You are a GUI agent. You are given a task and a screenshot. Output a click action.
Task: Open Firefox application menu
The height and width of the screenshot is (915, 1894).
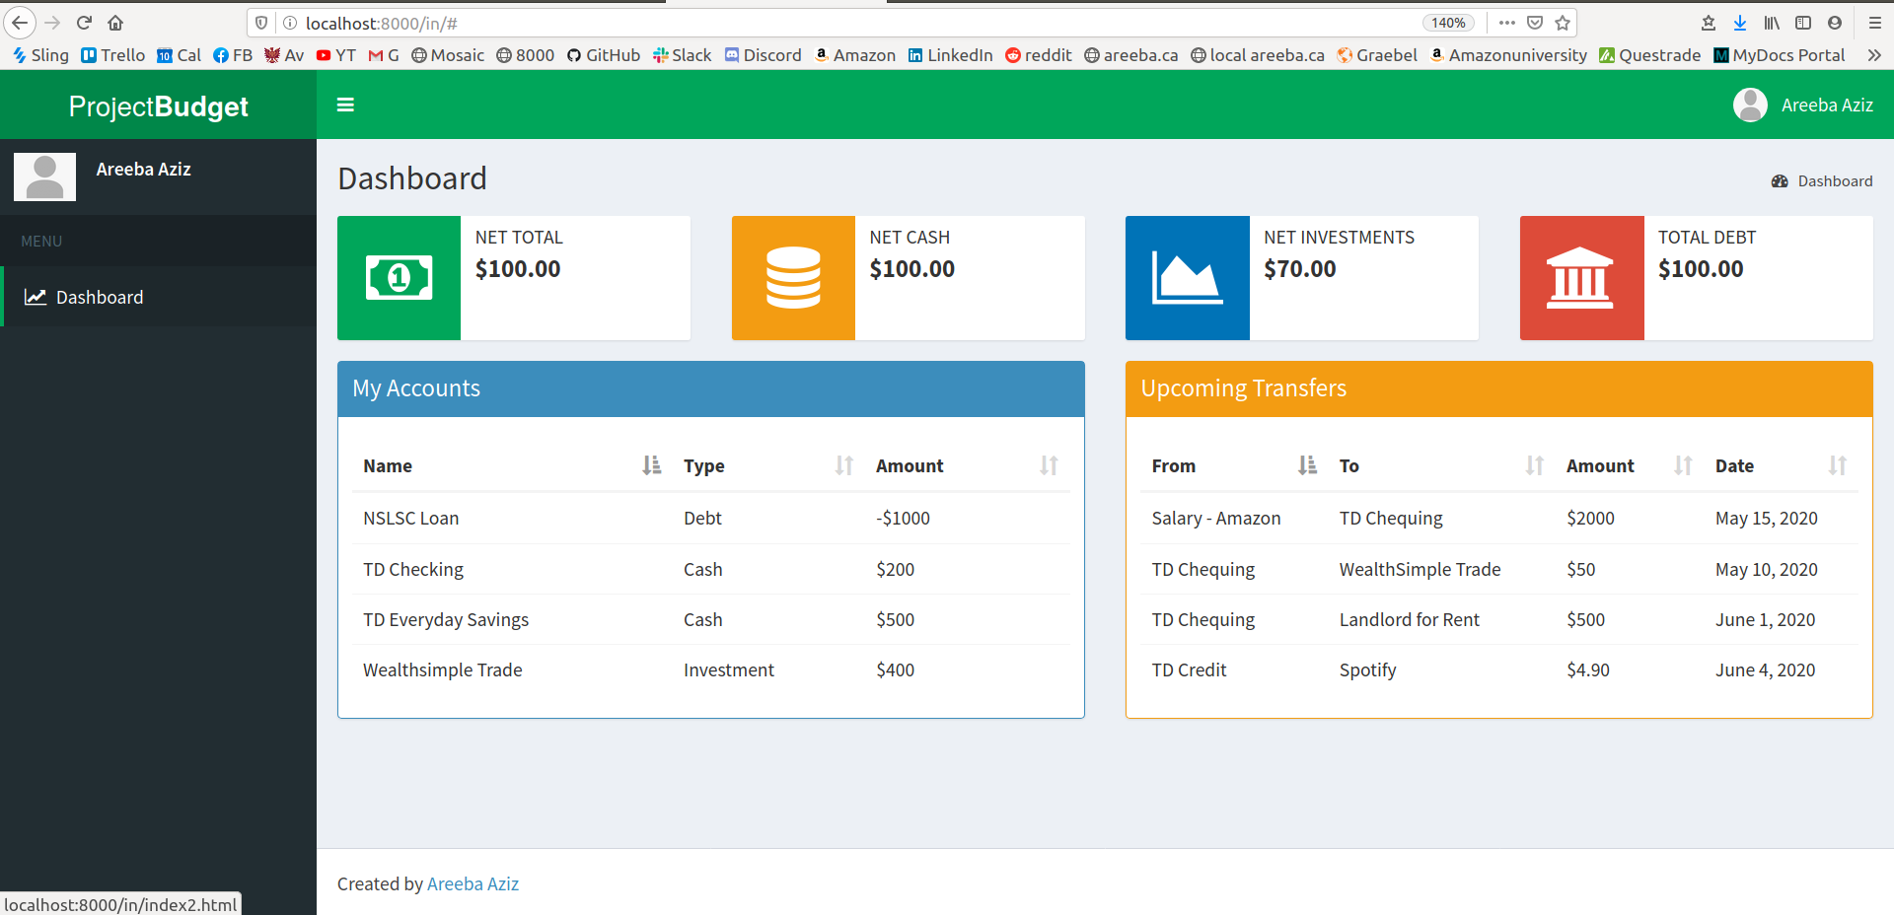point(1875,23)
